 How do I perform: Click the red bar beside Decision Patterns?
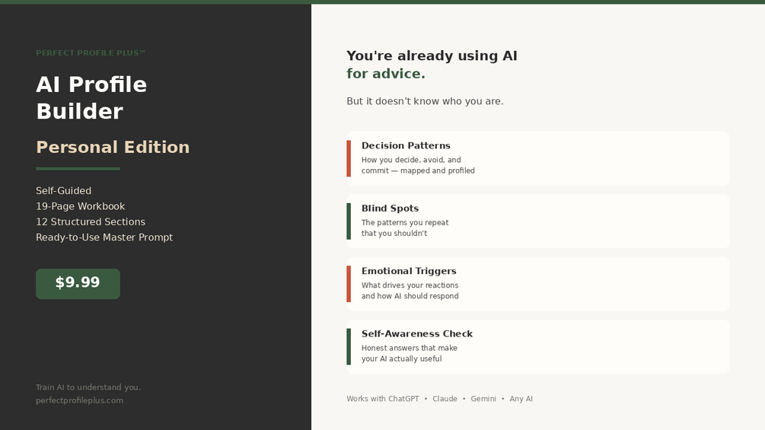[349, 158]
